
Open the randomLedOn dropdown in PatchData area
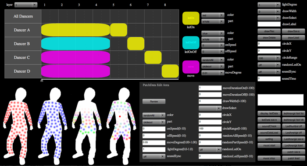tap(210, 150)
